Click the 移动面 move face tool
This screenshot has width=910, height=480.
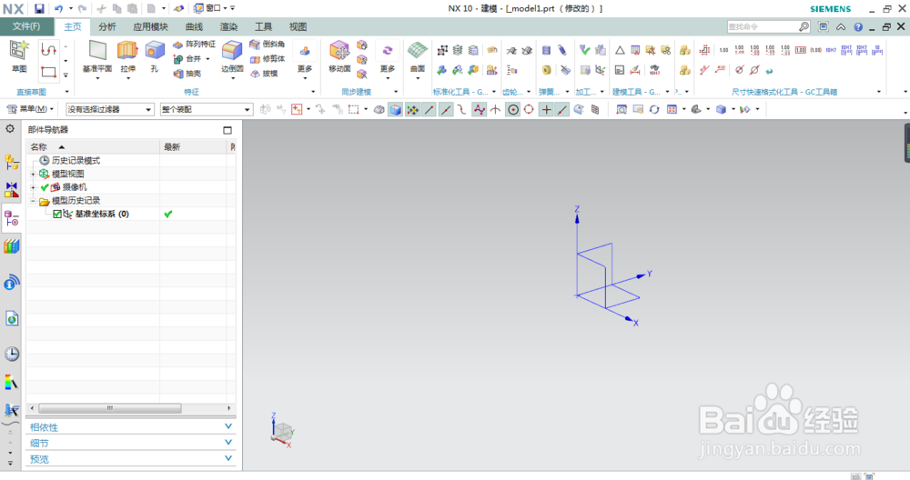(x=339, y=56)
